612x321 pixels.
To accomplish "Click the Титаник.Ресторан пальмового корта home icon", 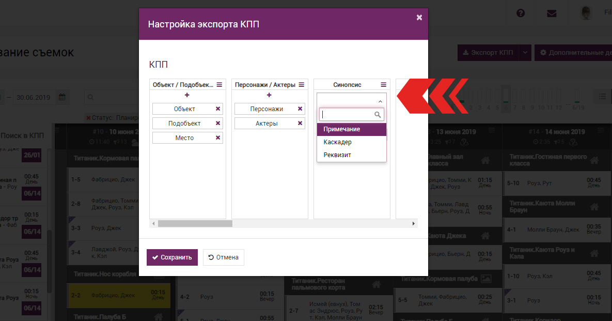I will (x=376, y=284).
